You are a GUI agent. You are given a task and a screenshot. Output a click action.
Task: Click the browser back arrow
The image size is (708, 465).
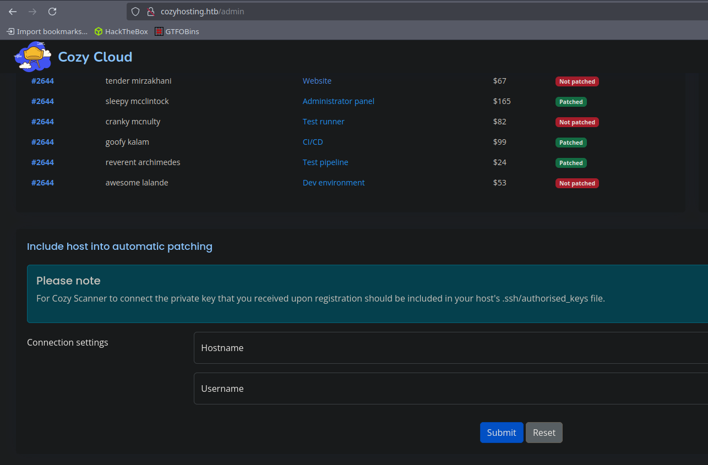[13, 12]
